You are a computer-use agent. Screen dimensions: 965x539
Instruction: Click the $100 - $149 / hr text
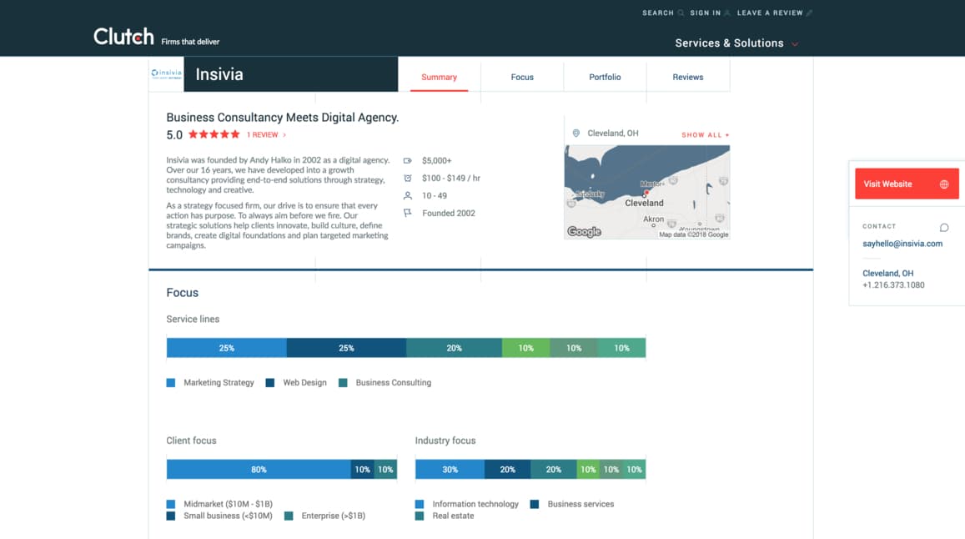tap(451, 178)
